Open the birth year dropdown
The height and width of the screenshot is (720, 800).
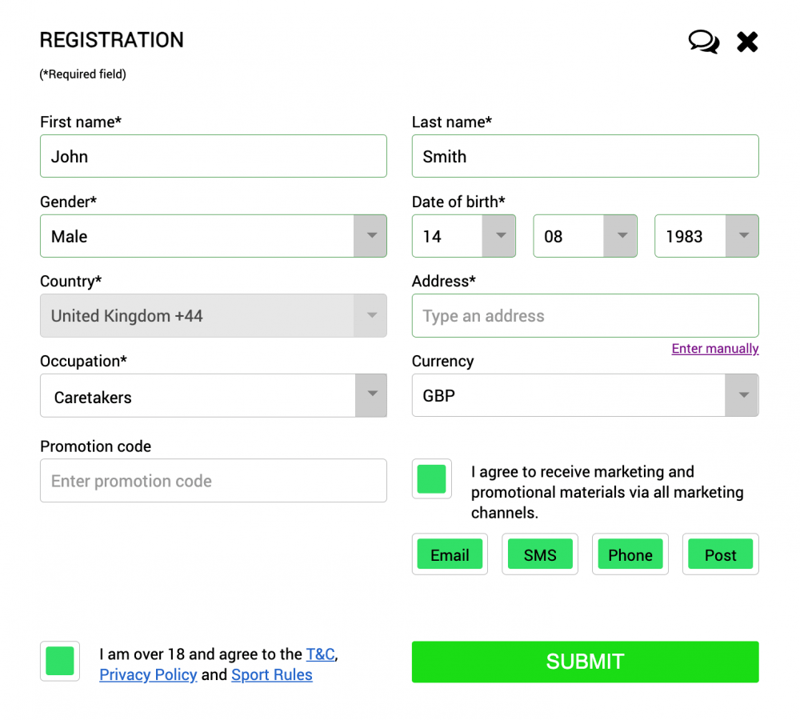tap(742, 236)
